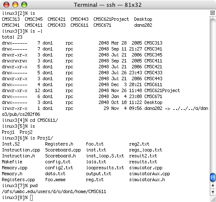Click file name Makefile
Viewport: 216px width, 202px height.
click(x=12, y=162)
